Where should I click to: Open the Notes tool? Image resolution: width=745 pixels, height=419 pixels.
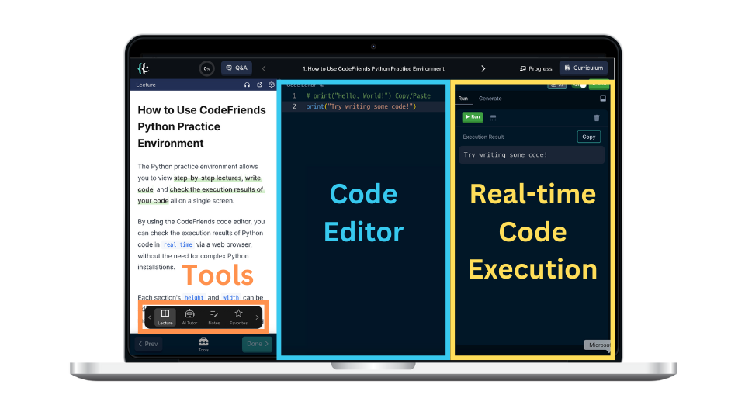tap(214, 317)
